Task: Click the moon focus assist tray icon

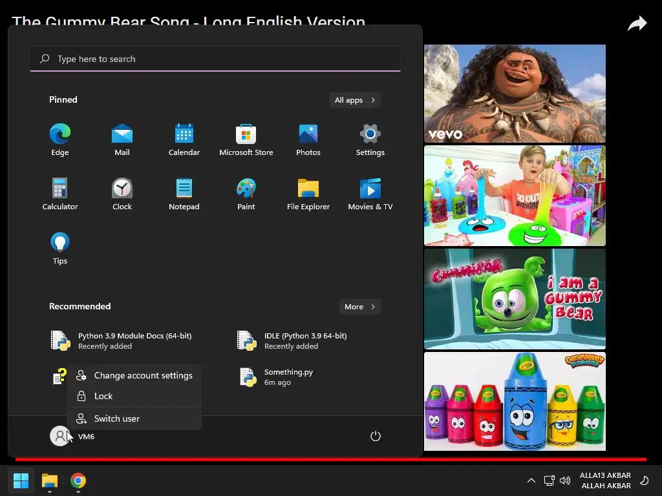Action: click(645, 480)
